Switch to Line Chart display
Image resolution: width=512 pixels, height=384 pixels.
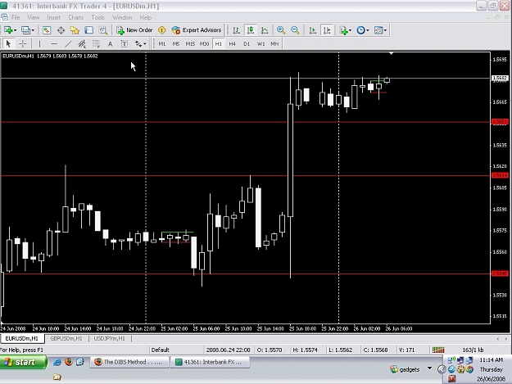coord(265,30)
